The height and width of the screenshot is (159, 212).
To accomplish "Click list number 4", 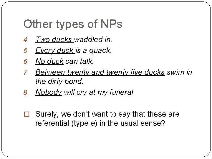I will (26, 40).
